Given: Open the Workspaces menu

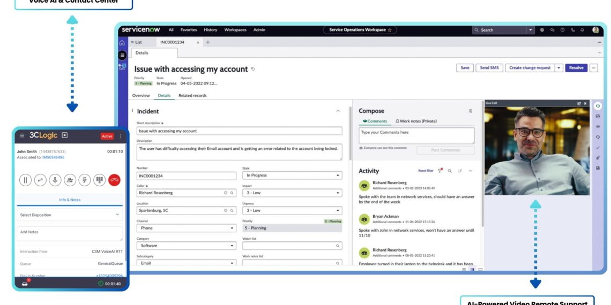Looking at the screenshot, I should tap(235, 29).
